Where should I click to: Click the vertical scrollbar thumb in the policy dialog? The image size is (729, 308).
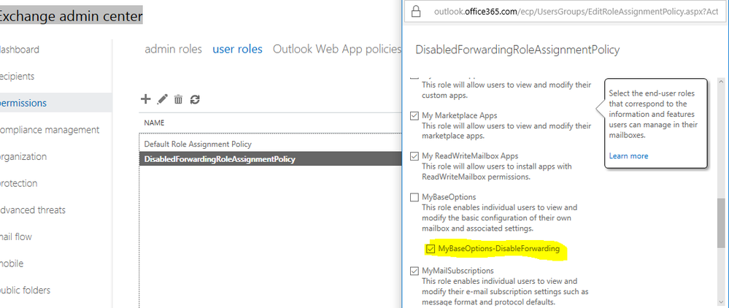click(721, 223)
